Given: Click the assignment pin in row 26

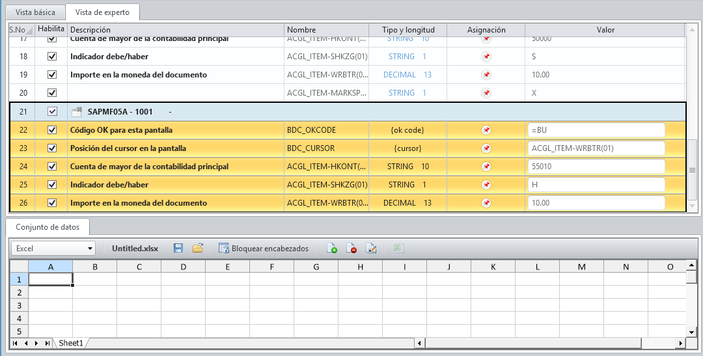Looking at the screenshot, I should [x=486, y=202].
